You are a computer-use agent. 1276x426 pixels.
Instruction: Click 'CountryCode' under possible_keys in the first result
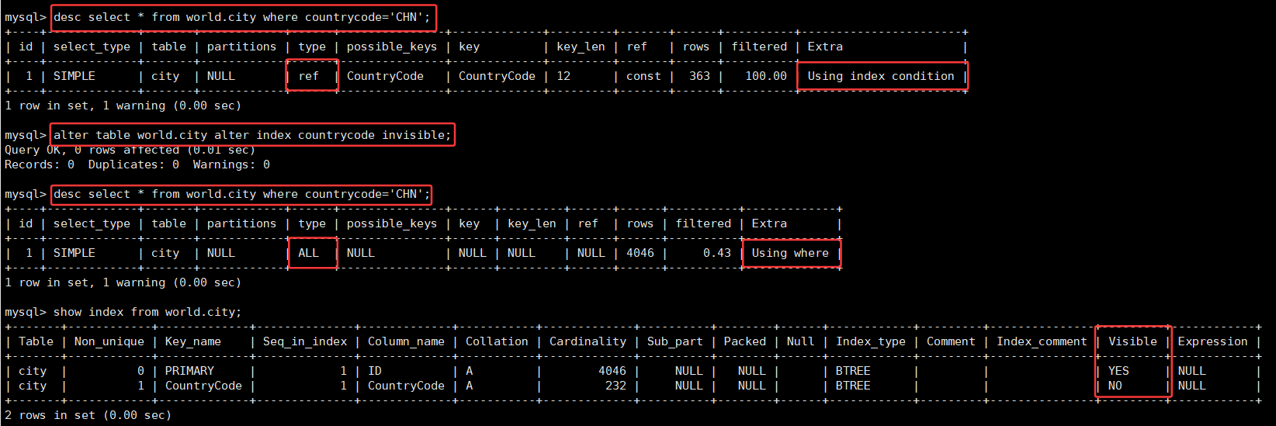click(x=385, y=76)
